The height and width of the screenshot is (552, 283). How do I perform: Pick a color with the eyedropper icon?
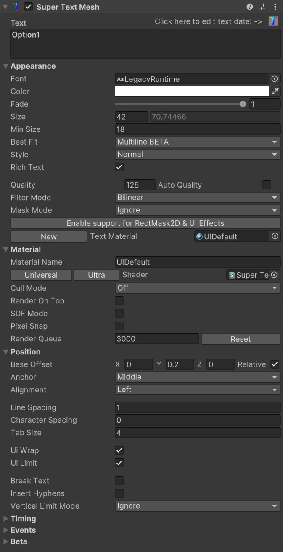[x=275, y=91]
